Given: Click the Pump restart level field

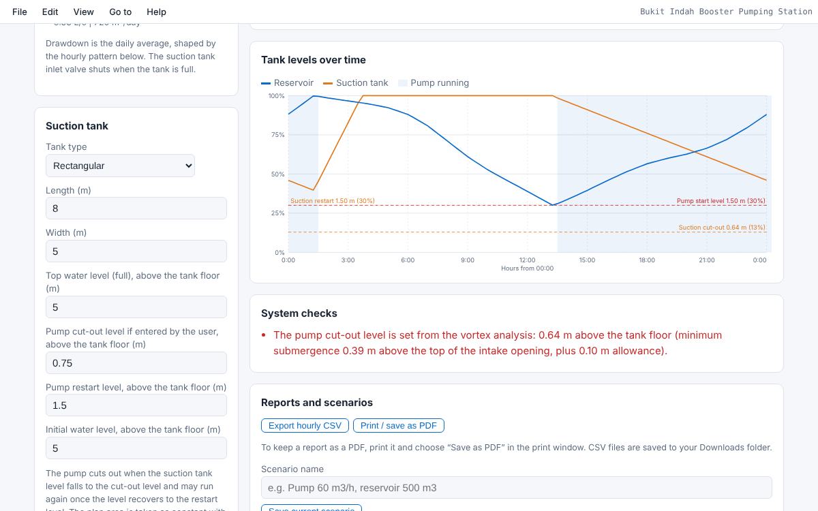Looking at the screenshot, I should click(x=136, y=405).
